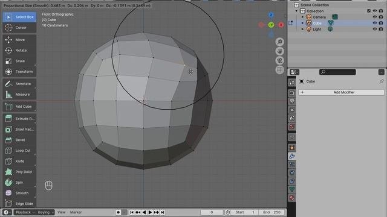
Task: Select the Select Box tool
Action: coord(19,17)
